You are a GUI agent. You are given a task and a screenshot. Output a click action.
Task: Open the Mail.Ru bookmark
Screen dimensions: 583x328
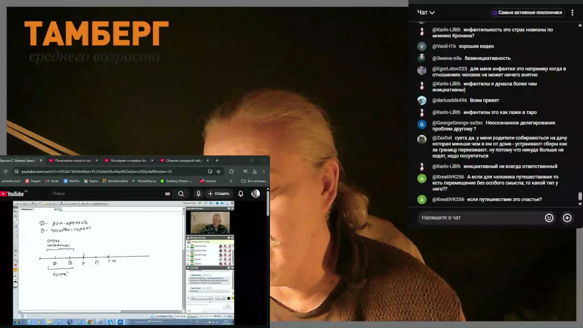pyautogui.click(x=72, y=181)
